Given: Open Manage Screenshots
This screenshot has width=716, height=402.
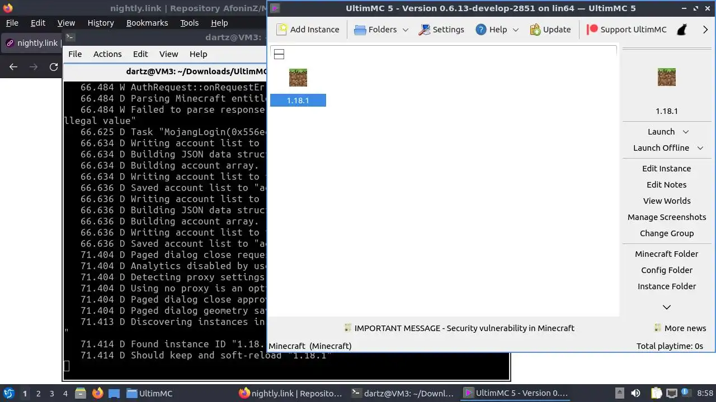Looking at the screenshot, I should (667, 217).
